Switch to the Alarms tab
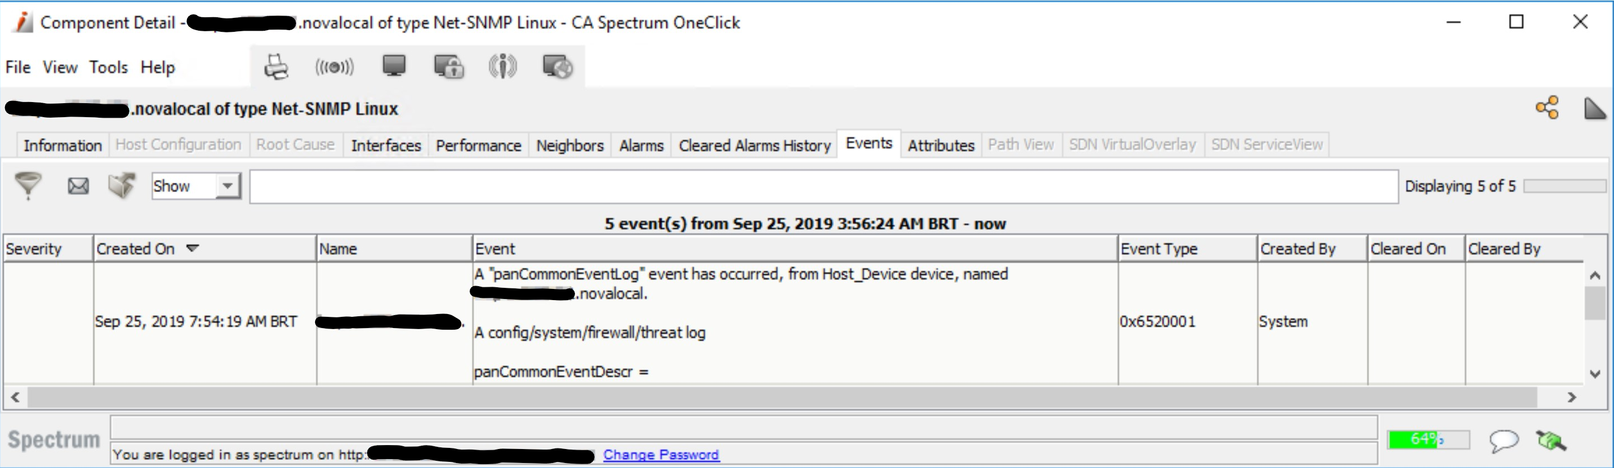The width and height of the screenshot is (1614, 468). (x=641, y=146)
